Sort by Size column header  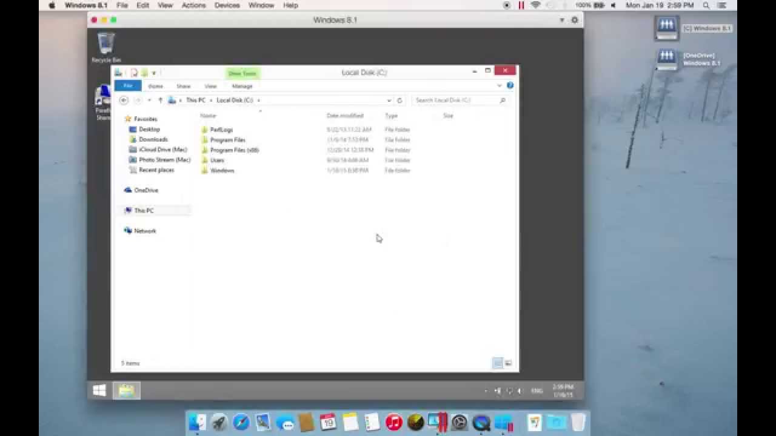tap(448, 116)
